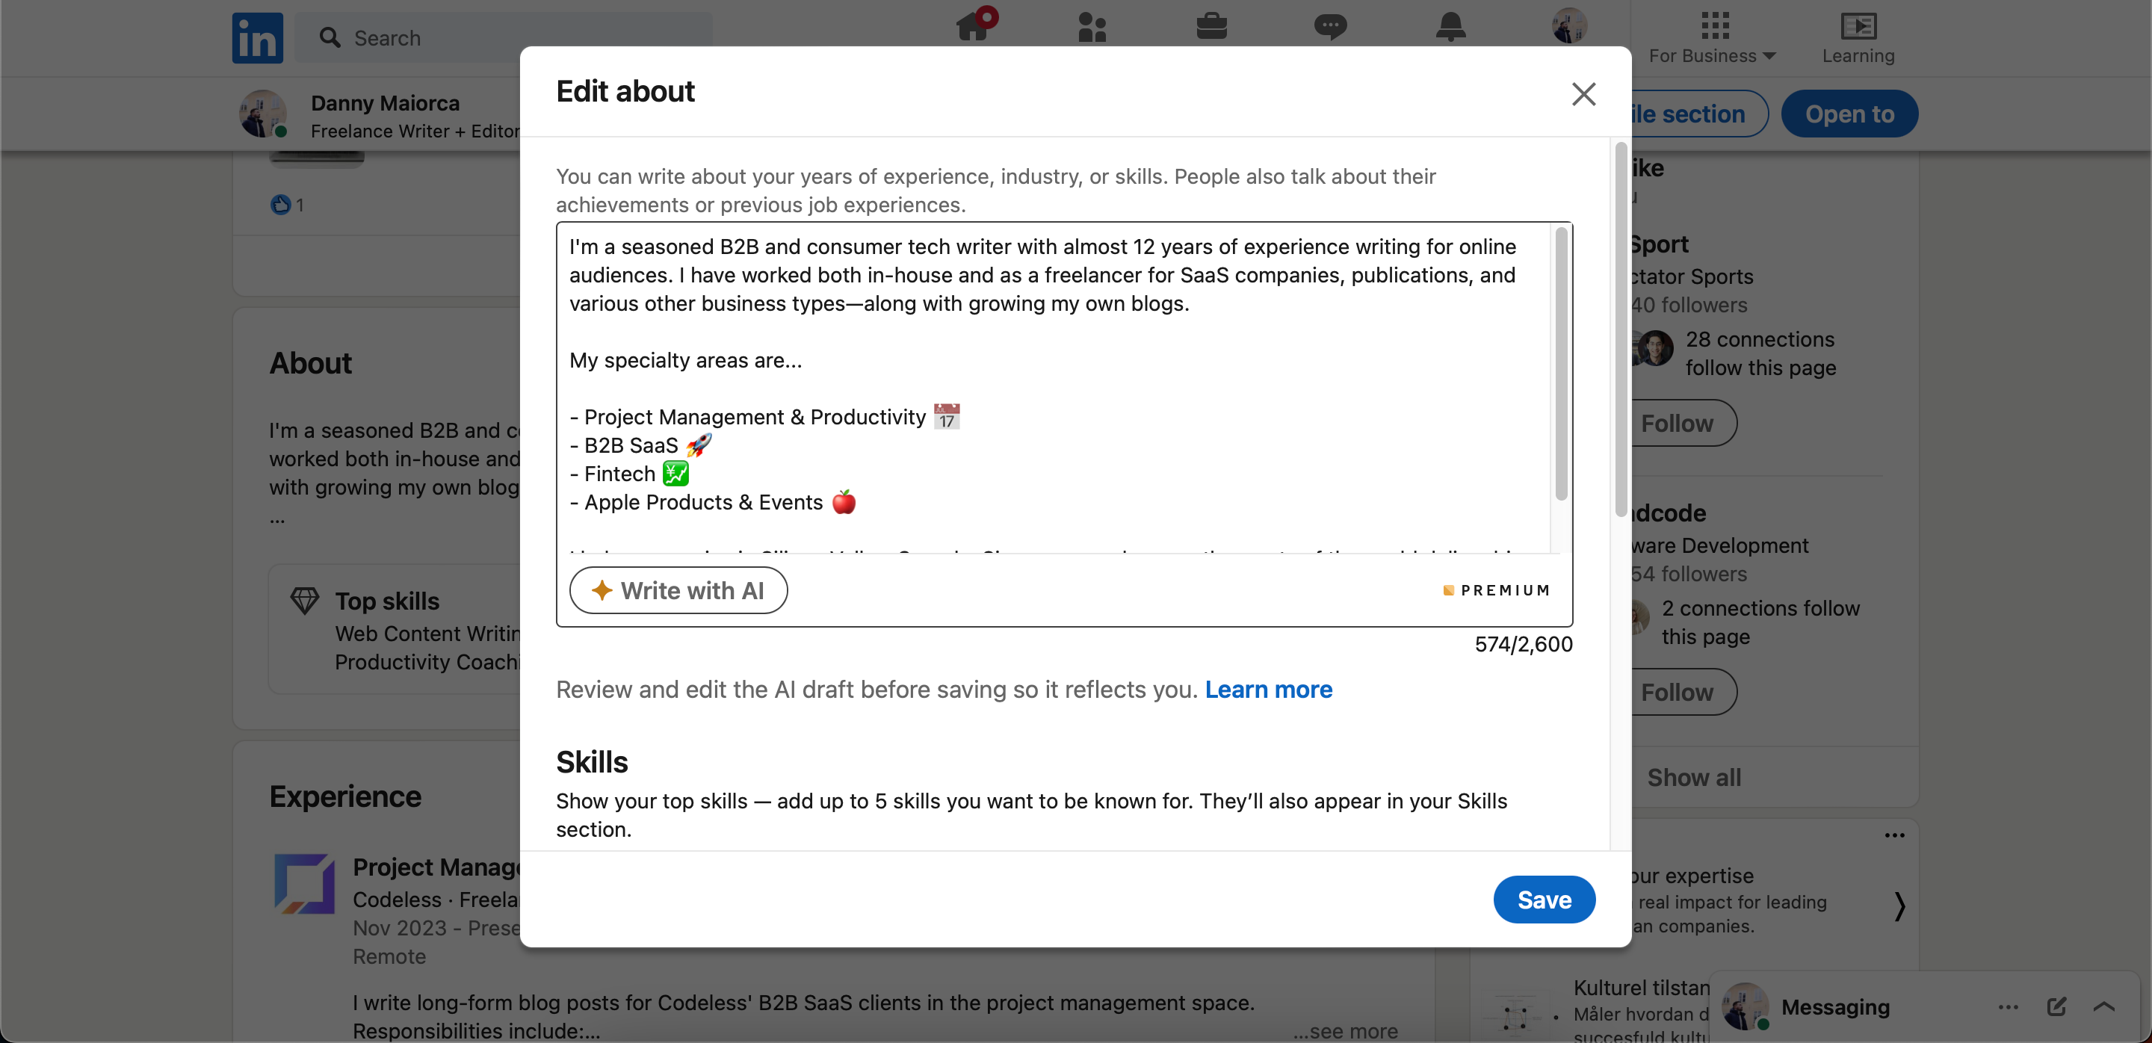Expand the Messaging panel chevron

tap(2104, 1006)
